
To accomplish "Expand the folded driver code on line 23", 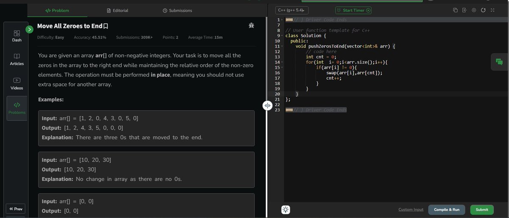I will 289,110.
